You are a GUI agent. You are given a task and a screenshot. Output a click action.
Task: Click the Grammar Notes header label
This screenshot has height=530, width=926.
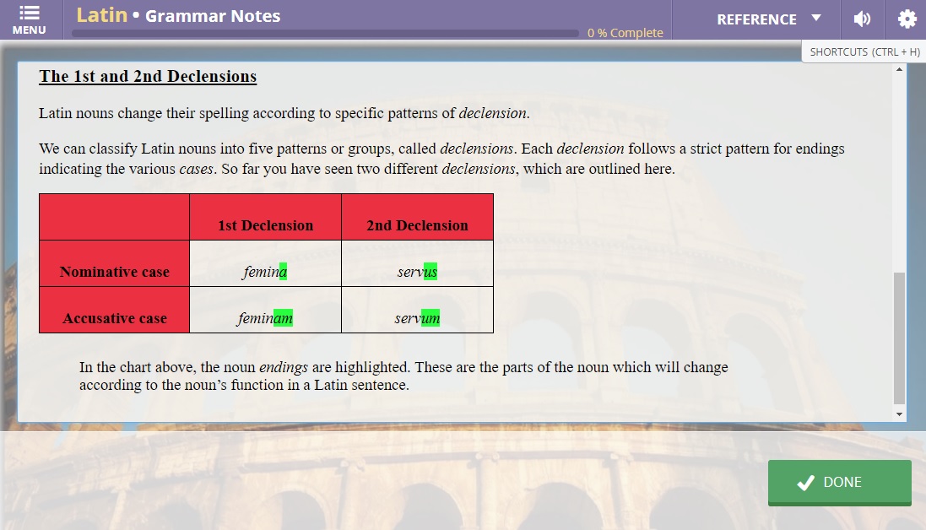tap(212, 15)
